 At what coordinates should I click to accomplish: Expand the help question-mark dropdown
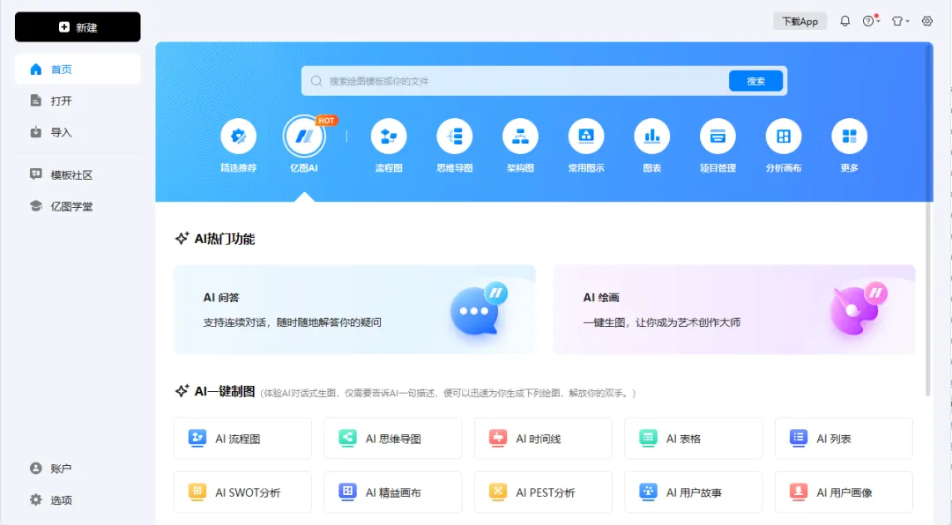[871, 21]
